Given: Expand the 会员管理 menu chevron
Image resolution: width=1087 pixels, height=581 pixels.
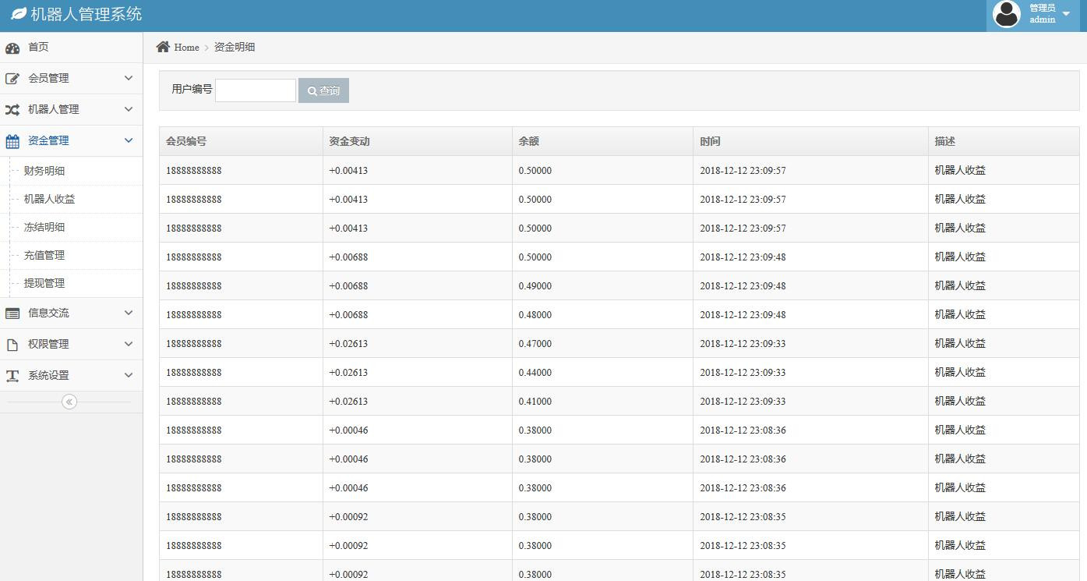Looking at the screenshot, I should (129, 78).
